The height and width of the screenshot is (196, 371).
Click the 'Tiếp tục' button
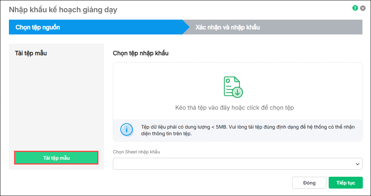[345, 183]
